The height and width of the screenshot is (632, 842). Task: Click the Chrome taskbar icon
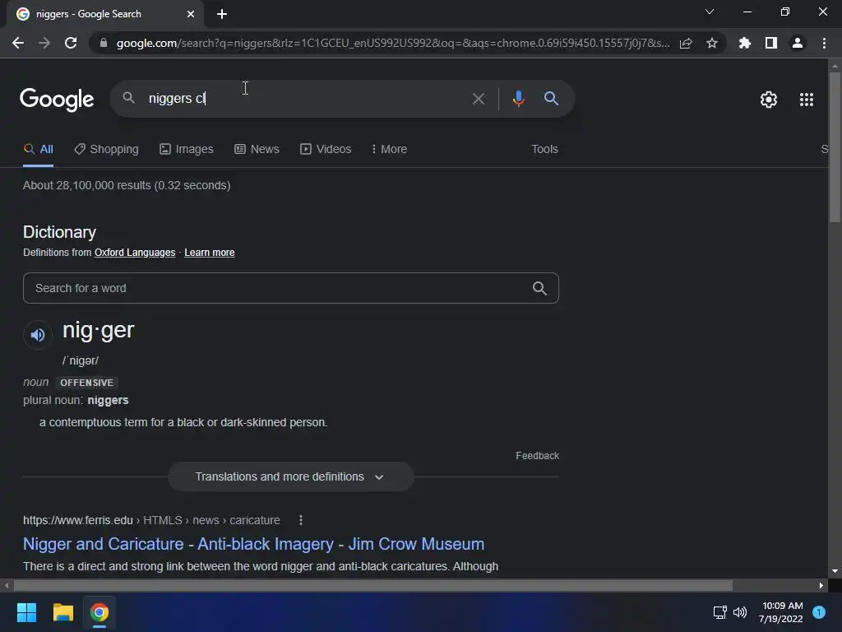click(x=99, y=612)
